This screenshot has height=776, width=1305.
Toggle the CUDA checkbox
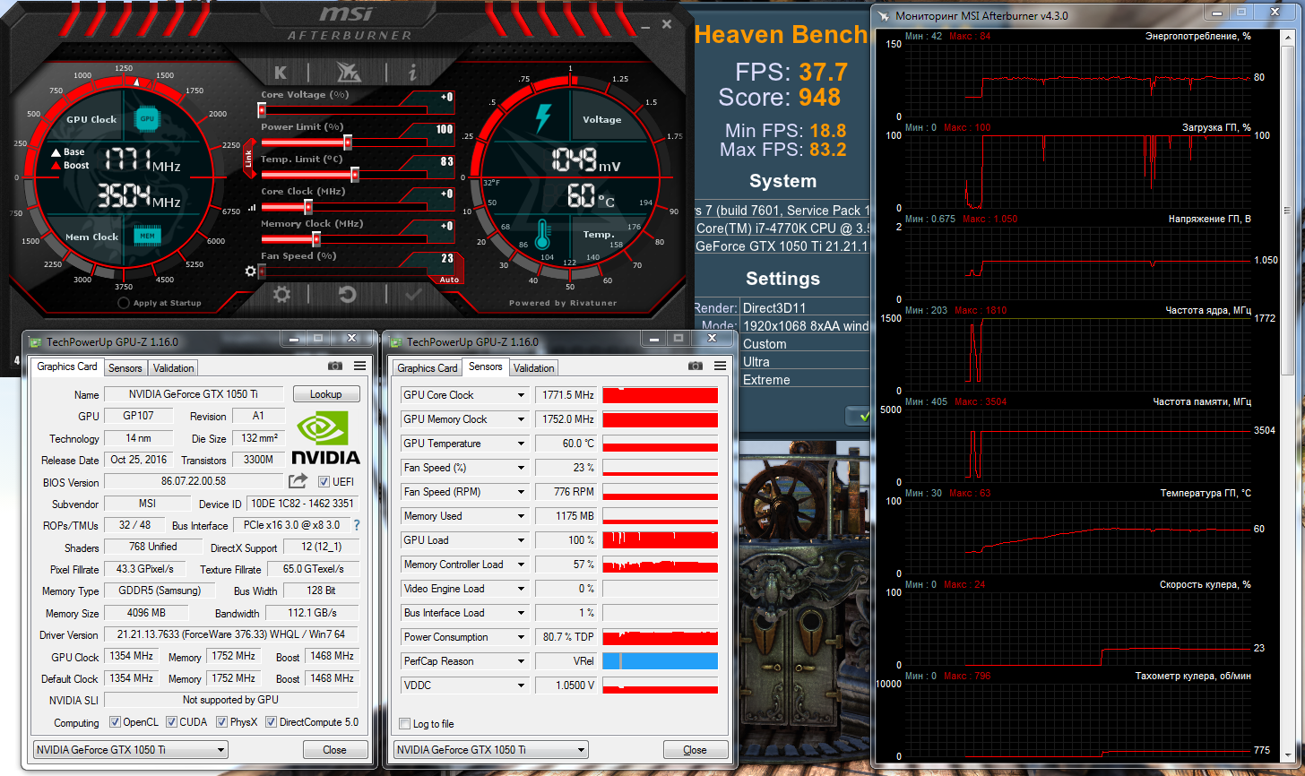pyautogui.click(x=171, y=722)
